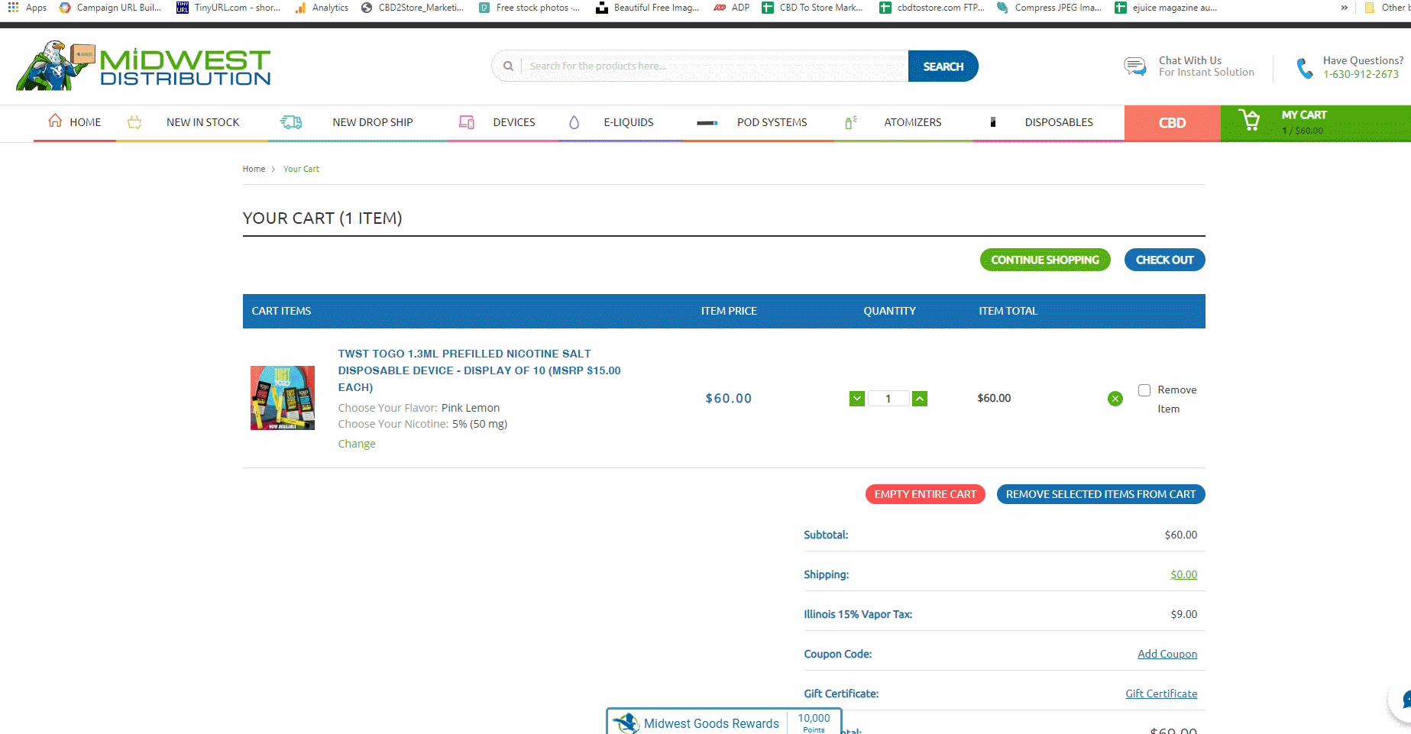
Task: Click the product search input field
Action: tap(714, 66)
